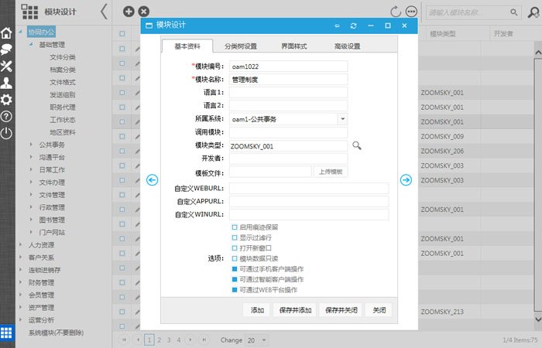Select 地区资料 in the tree
Image resolution: width=542 pixels, height=348 pixels.
[63, 132]
